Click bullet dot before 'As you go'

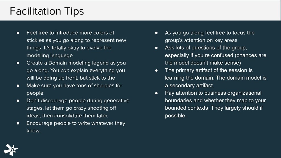click(x=156, y=33)
